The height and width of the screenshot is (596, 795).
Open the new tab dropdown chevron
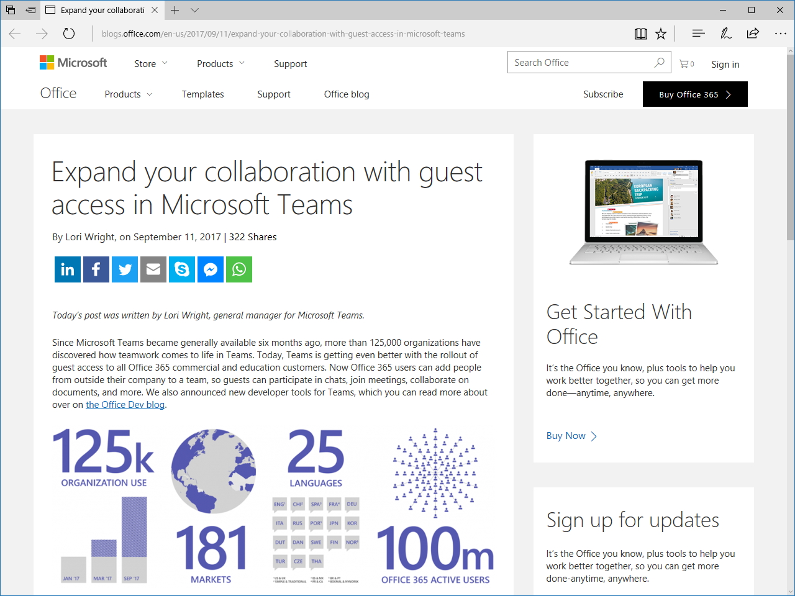tap(194, 11)
